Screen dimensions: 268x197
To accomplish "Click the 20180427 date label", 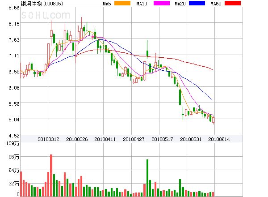I will 134,139.
